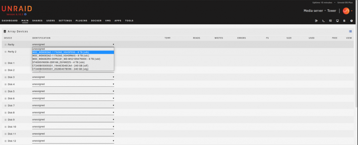Open the Info monitor icon
The height and width of the screenshot is (145, 358).
[338, 21]
